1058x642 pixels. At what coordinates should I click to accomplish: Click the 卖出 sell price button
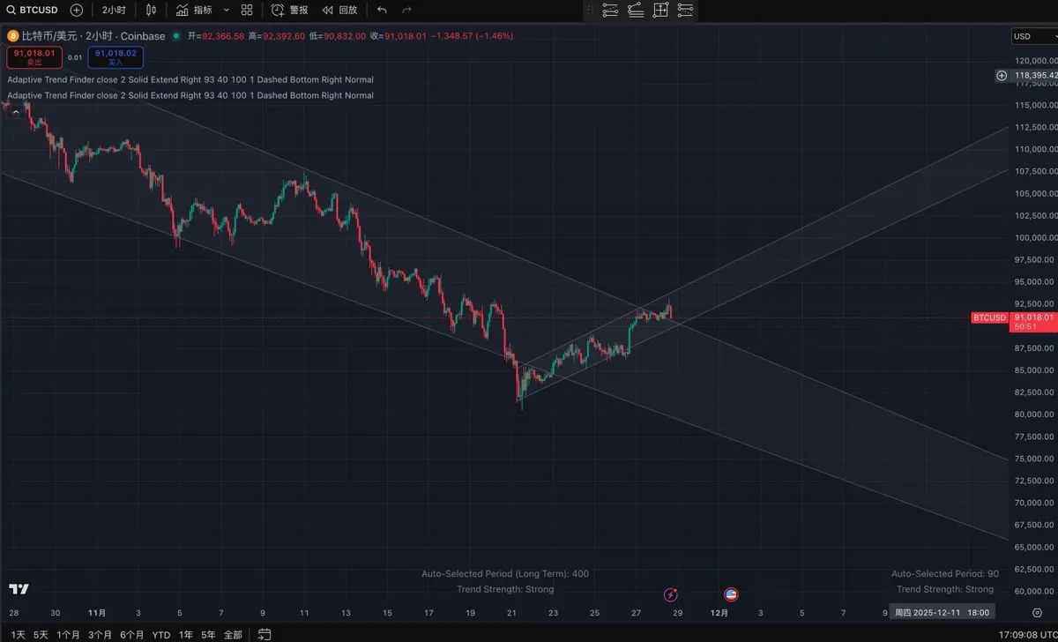coord(34,57)
